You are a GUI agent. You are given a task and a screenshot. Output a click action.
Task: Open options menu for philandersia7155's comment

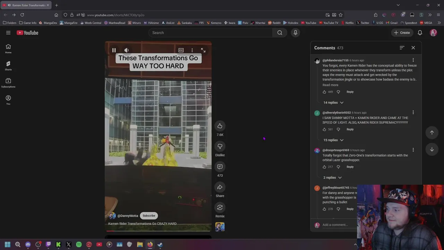pyautogui.click(x=413, y=60)
